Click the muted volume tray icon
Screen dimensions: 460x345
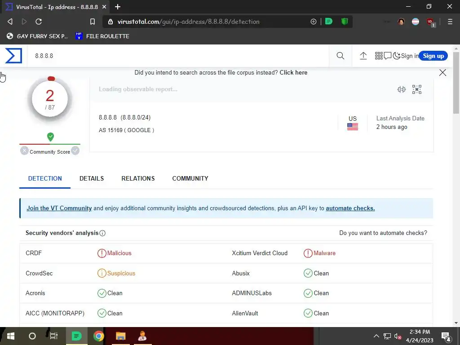point(398,336)
